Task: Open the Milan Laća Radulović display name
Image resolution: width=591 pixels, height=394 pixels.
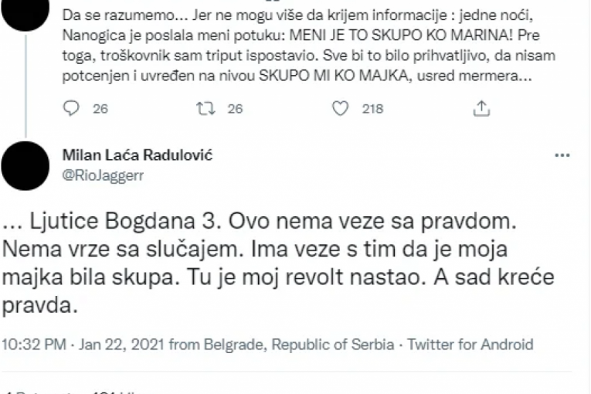Action: (x=138, y=155)
